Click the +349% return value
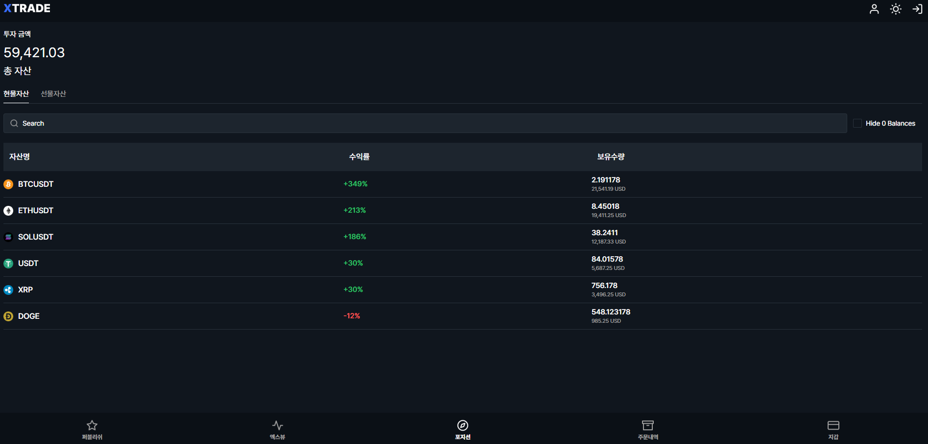The width and height of the screenshot is (928, 444). pyautogui.click(x=356, y=184)
